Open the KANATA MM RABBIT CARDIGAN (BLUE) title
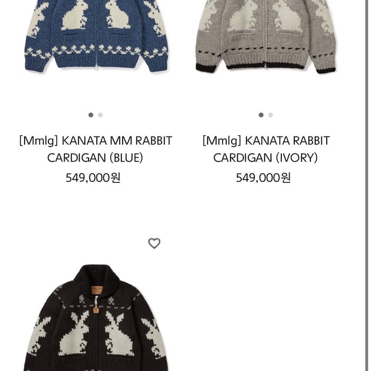371x371 pixels. tap(96, 149)
